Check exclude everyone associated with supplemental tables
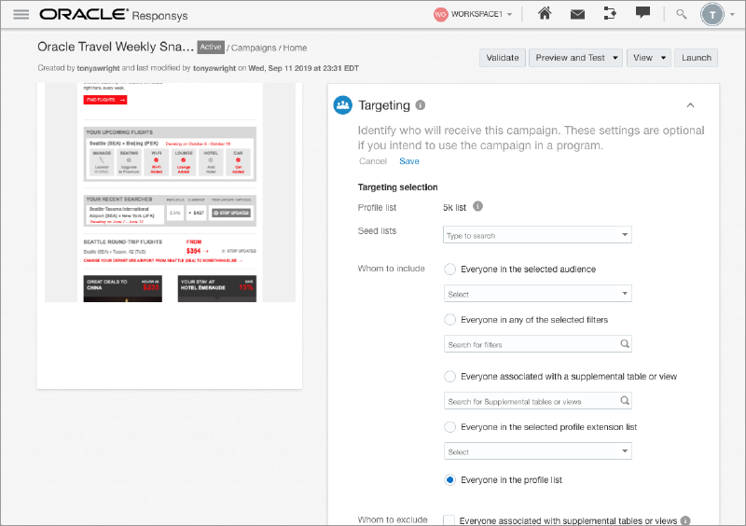 (449, 520)
